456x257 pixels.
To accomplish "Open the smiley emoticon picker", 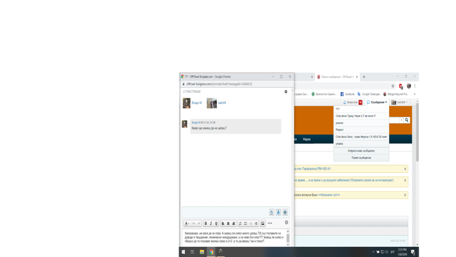I will [285, 212].
